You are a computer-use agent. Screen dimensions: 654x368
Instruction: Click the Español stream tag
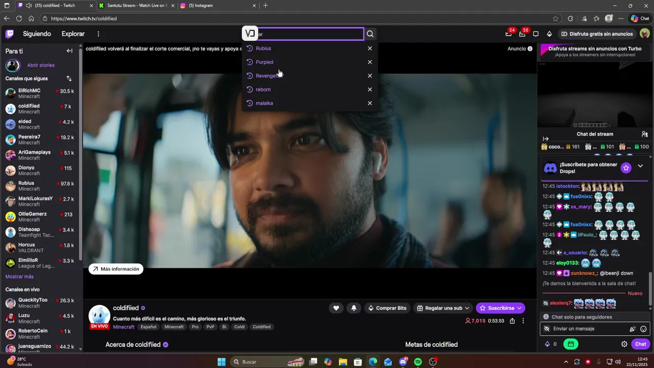[x=149, y=327]
